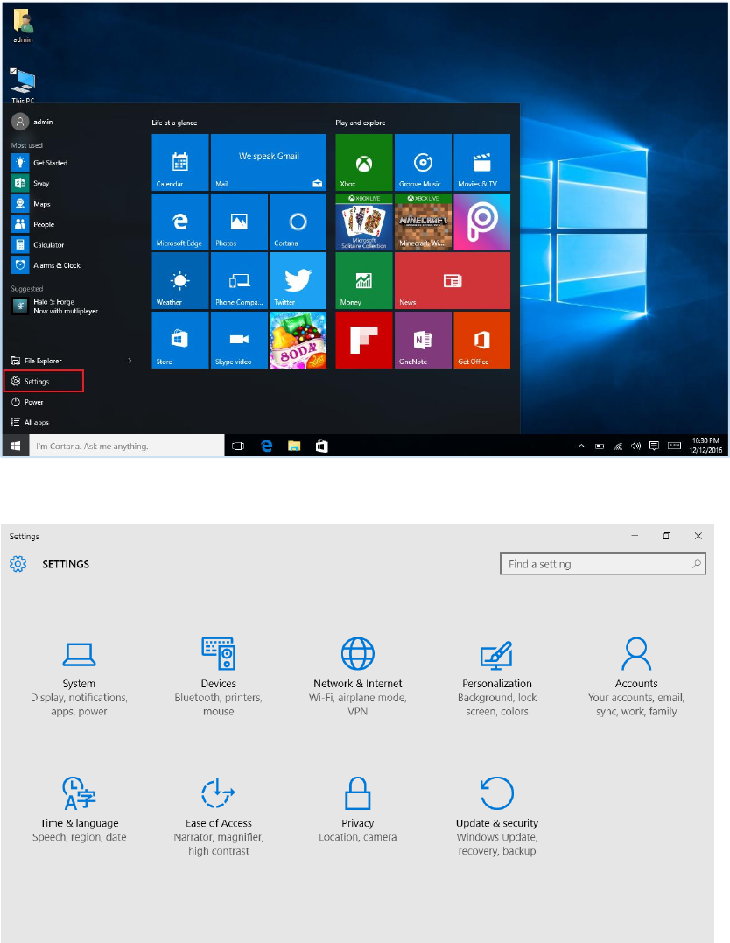
Task: Open Skype video tile
Action: click(x=239, y=340)
